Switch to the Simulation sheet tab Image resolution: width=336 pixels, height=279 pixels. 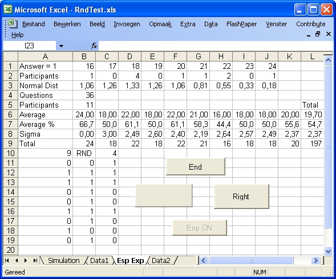coord(64,261)
